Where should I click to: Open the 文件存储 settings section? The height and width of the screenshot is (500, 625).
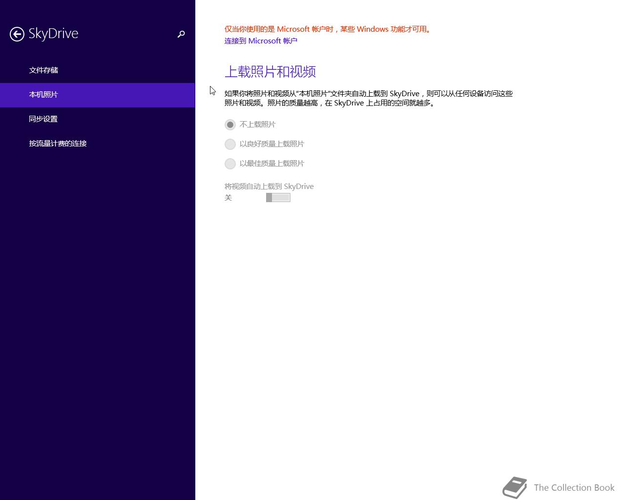point(97,70)
